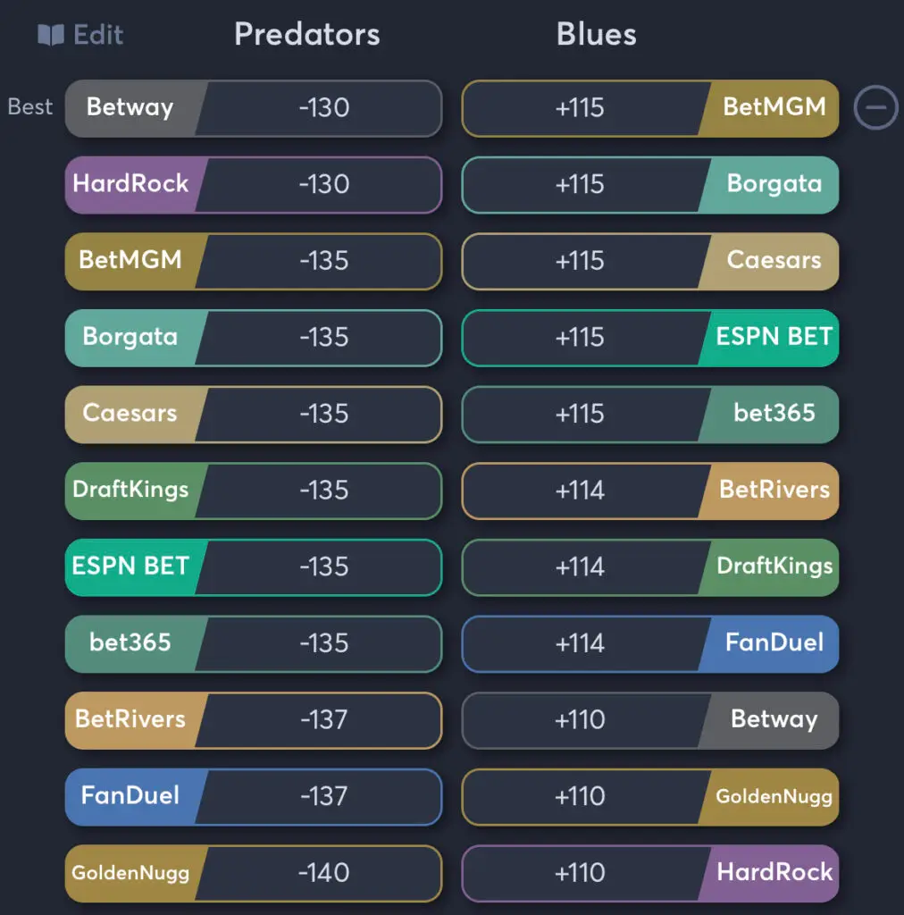Click the Predators column header
Screen dimensions: 904x915
[x=307, y=34]
